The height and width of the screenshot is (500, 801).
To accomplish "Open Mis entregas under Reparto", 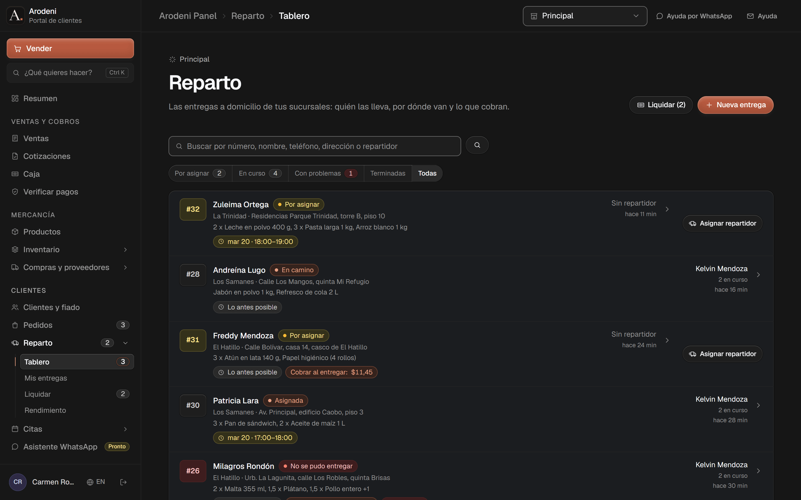I will click(77, 378).
